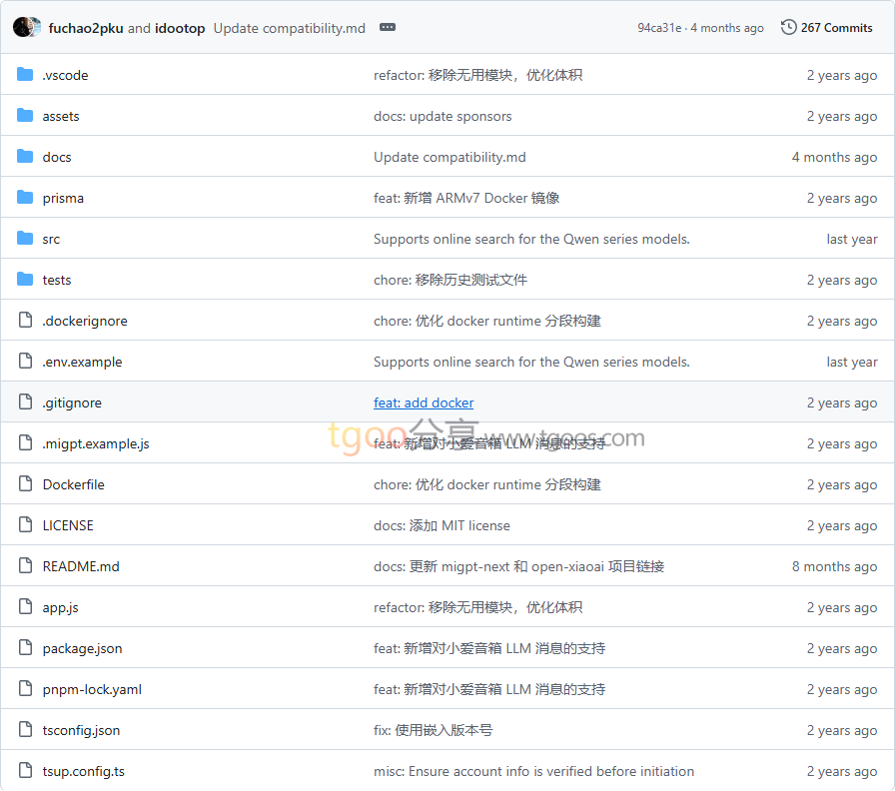Open the 'feat: add docker' commit link
895x791 pixels.
(424, 402)
